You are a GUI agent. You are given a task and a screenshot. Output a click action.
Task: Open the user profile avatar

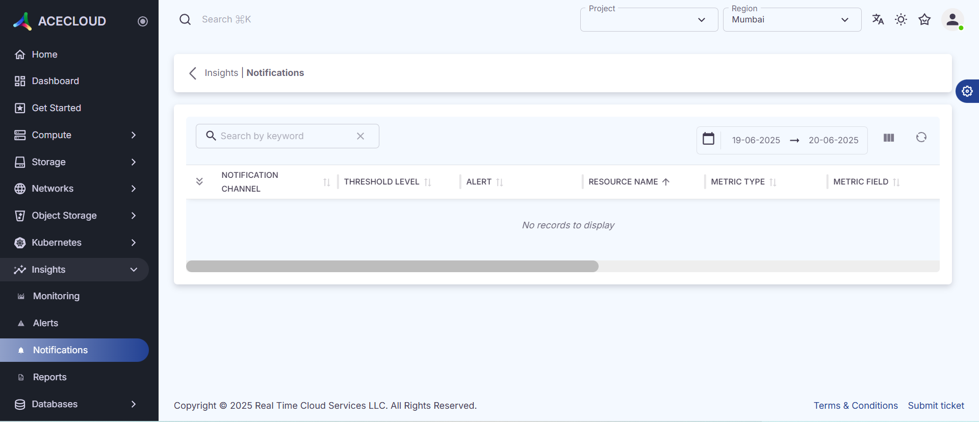point(952,20)
